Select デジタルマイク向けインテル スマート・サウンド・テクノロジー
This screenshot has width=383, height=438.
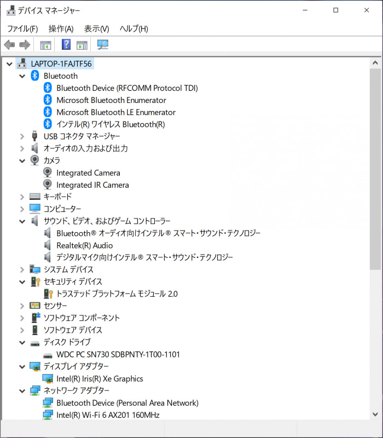pos(144,257)
